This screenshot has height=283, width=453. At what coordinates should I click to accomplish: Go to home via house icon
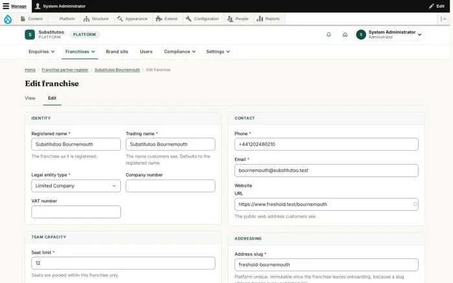(x=345, y=35)
